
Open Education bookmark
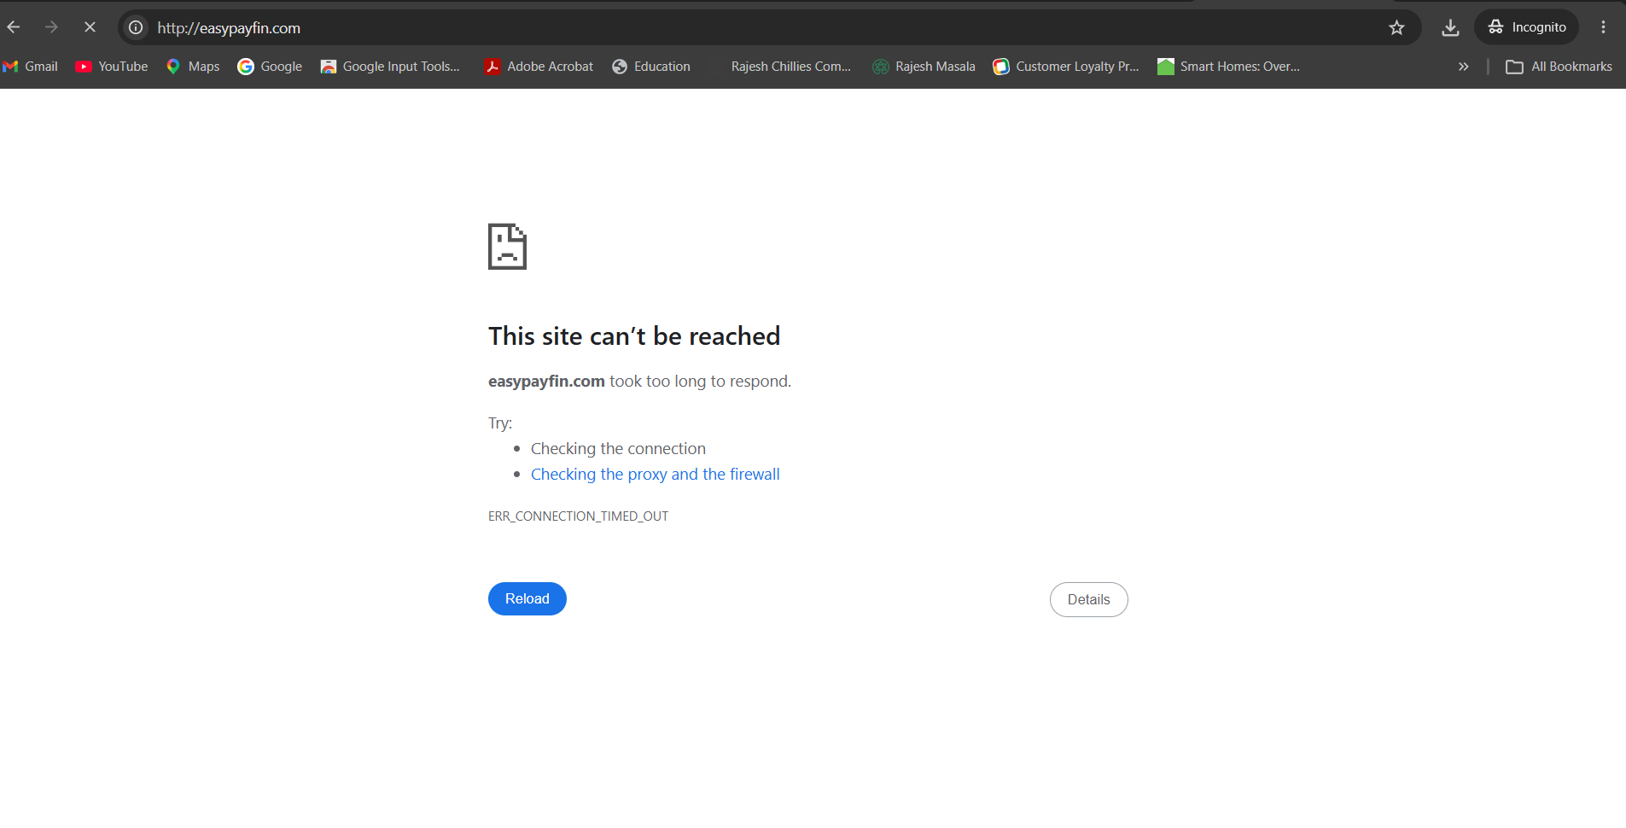click(x=651, y=67)
